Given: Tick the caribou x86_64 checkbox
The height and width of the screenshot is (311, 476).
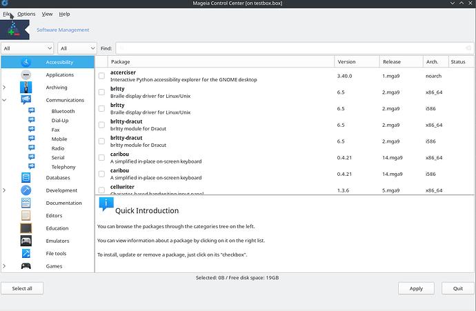Looking at the screenshot, I should coord(101,158).
